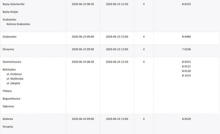Select the Malenia locality entry
Image resolution: width=220 pixels, height=134 pixels.
point(8,119)
